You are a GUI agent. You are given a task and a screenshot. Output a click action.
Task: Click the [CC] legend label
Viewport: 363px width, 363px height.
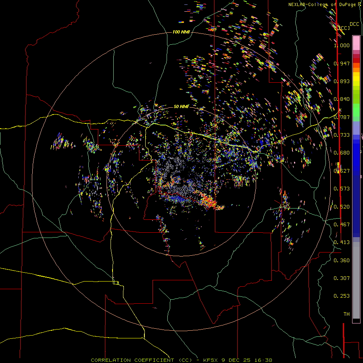(x=344, y=28)
